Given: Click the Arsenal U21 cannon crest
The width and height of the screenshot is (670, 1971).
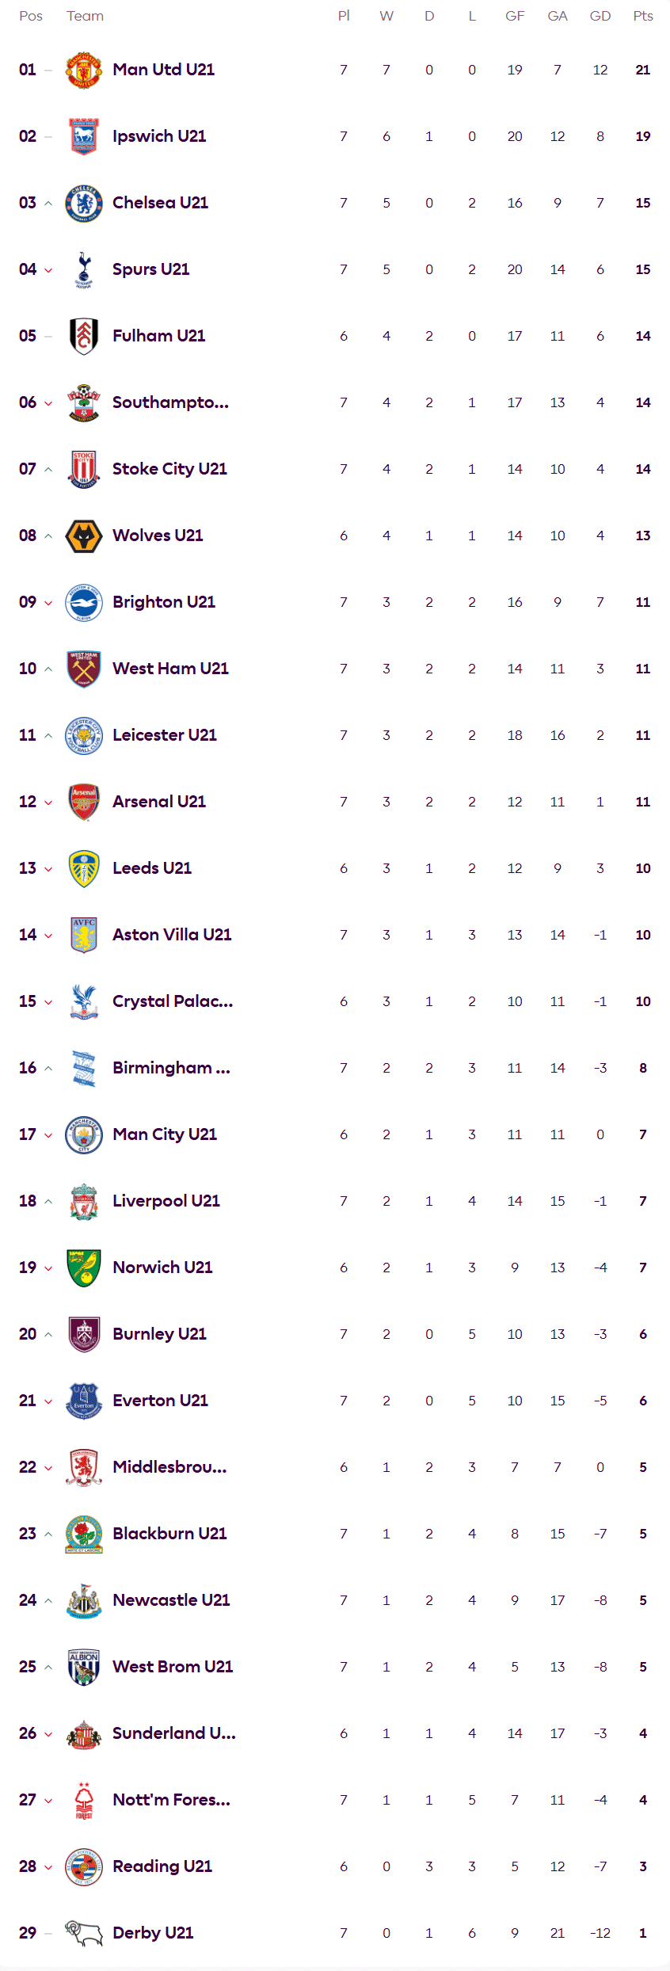Looking at the screenshot, I should pos(84,803).
